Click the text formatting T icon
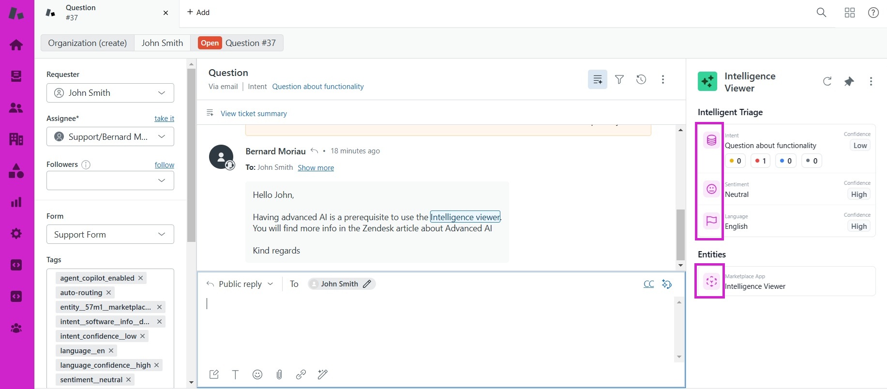The width and height of the screenshot is (887, 389). coord(236,374)
